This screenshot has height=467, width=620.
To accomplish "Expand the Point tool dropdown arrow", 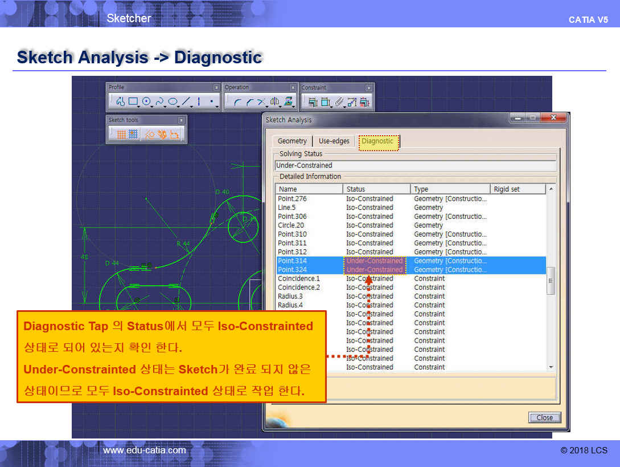I will coord(217,106).
